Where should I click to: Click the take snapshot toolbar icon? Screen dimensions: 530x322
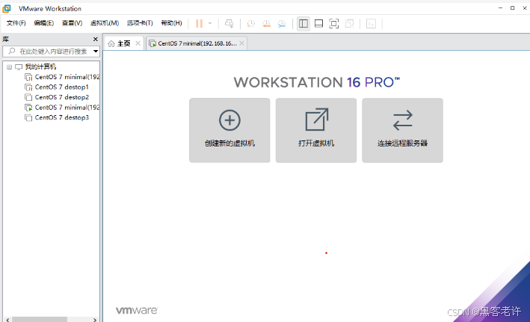(251, 23)
